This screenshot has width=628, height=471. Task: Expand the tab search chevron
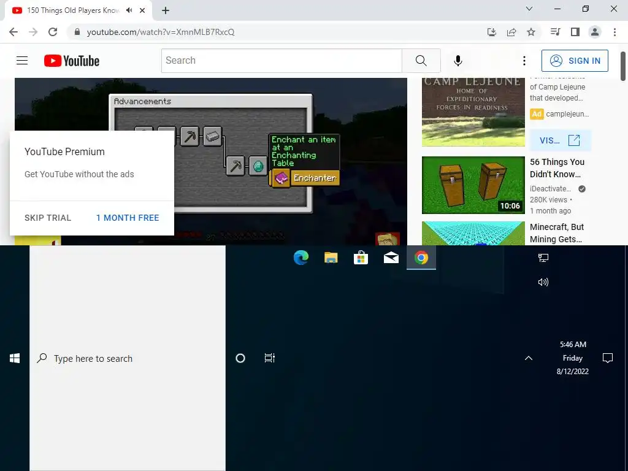click(529, 9)
